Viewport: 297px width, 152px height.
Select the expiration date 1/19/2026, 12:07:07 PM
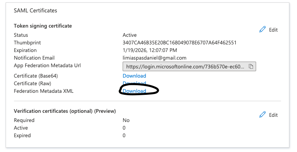pyautogui.click(x=150, y=50)
